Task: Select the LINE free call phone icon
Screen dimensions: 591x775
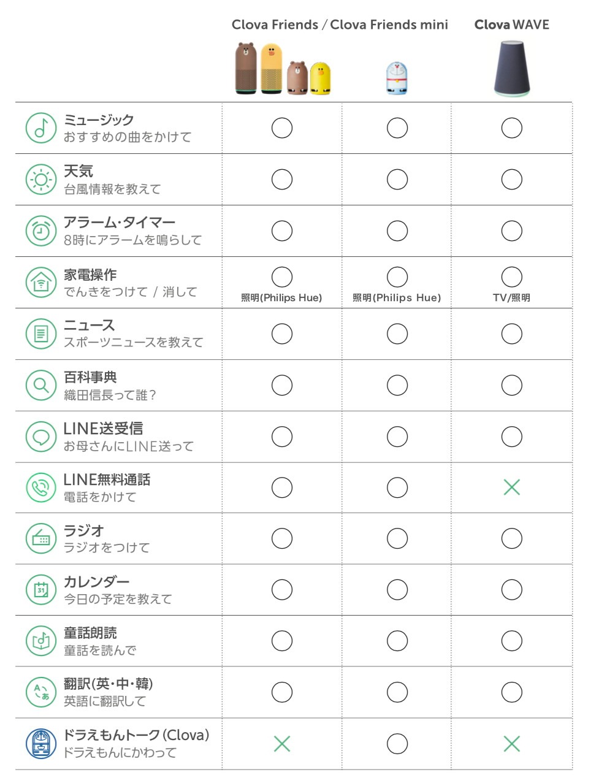Action: pyautogui.click(x=41, y=487)
